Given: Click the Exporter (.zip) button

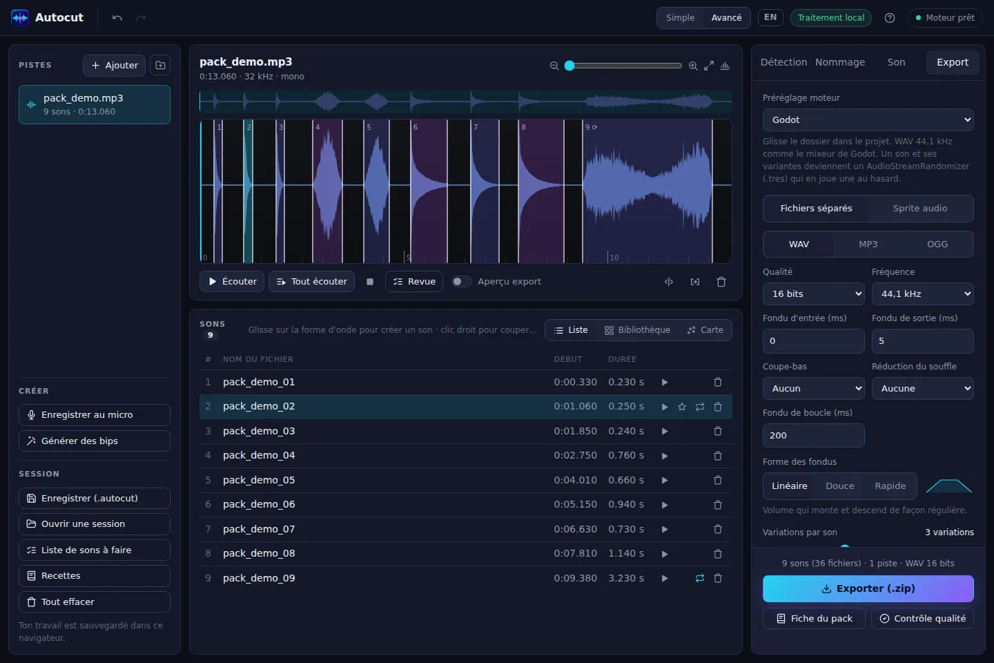Looking at the screenshot, I should click(x=868, y=589).
